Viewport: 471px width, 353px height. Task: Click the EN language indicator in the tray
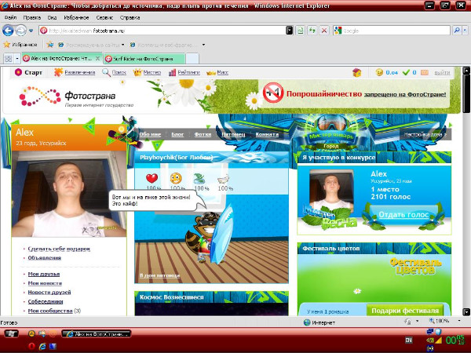tap(408, 340)
